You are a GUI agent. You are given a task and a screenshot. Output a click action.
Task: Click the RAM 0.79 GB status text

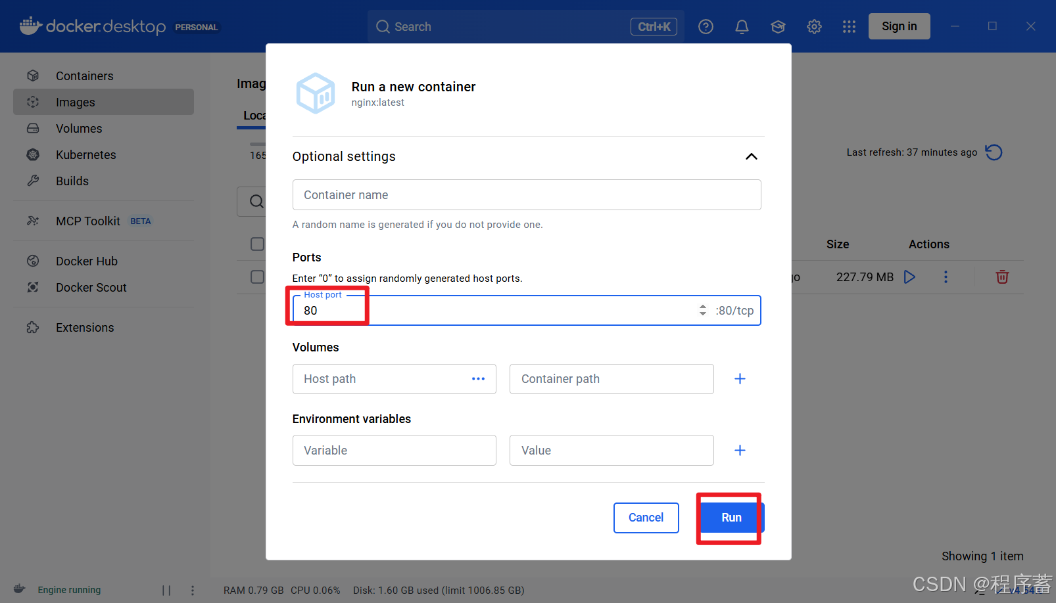(x=253, y=590)
